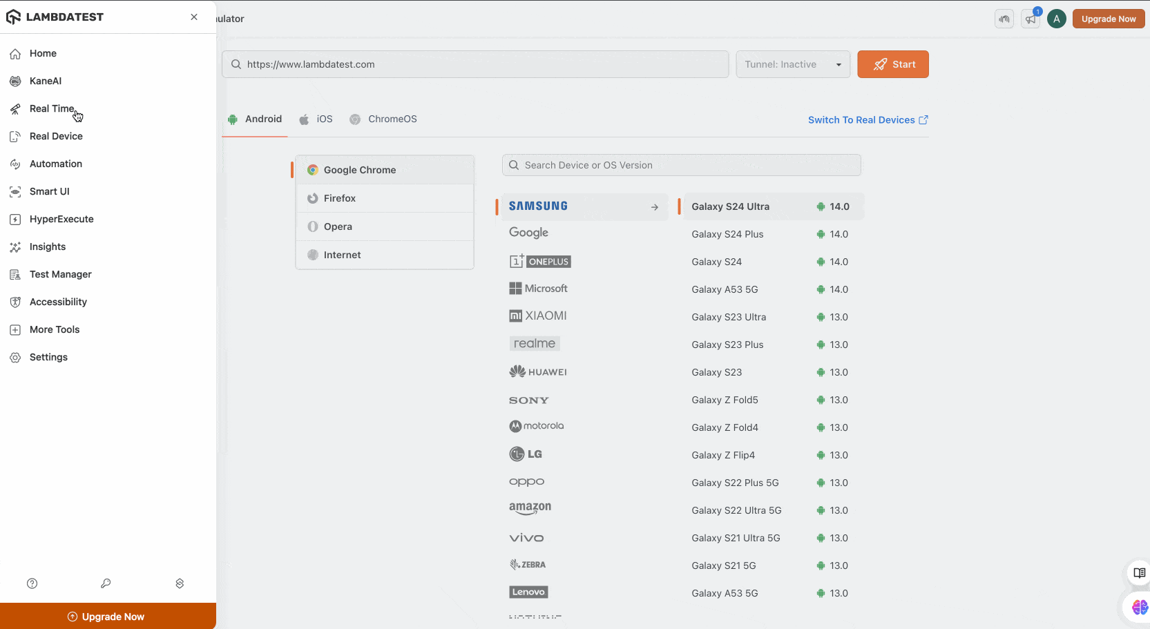Click the Insights sidebar icon
Image resolution: width=1150 pixels, height=629 pixels.
(x=15, y=247)
